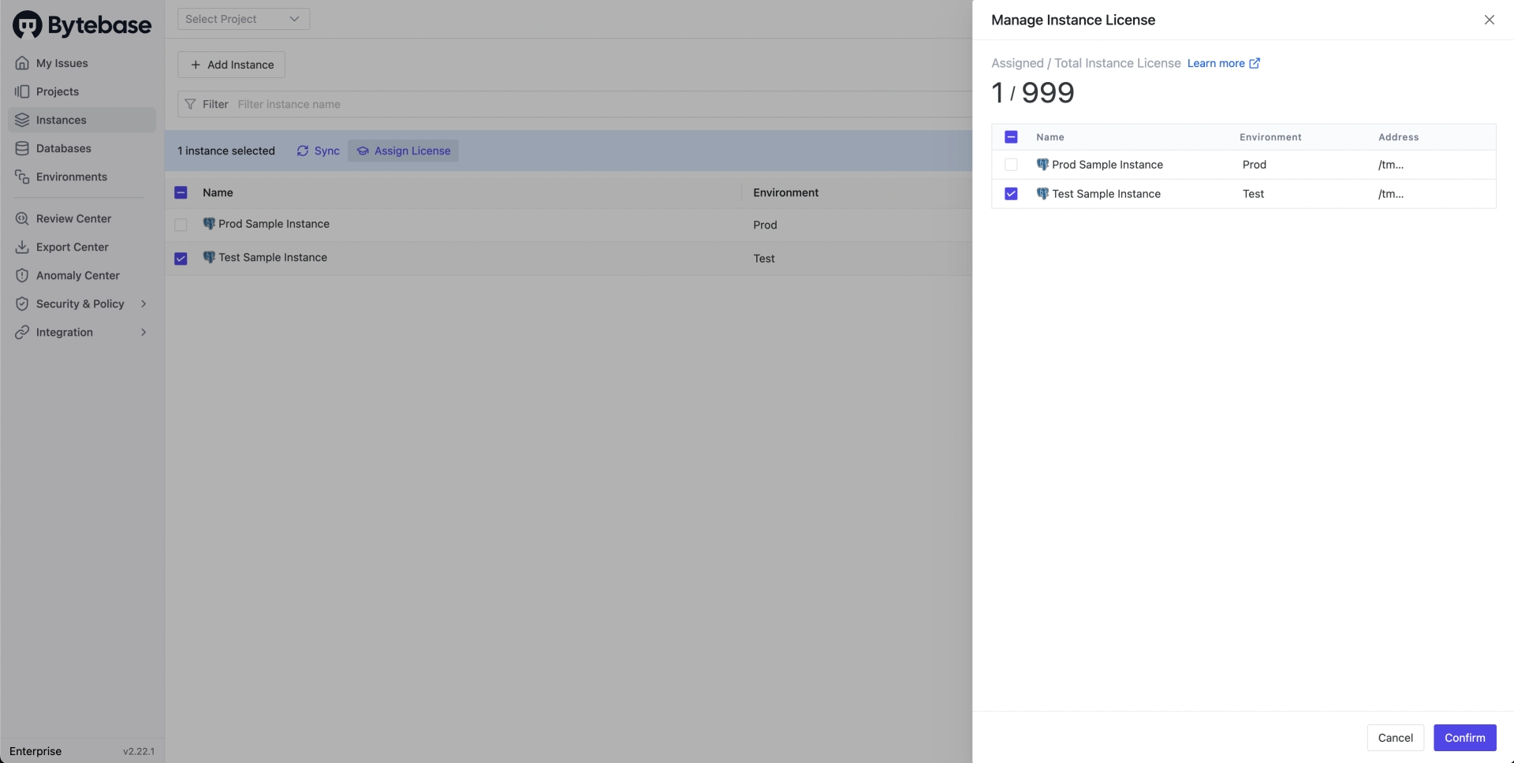Click PostgreSQL icon of Test Sample Instance in license panel

point(1042,193)
